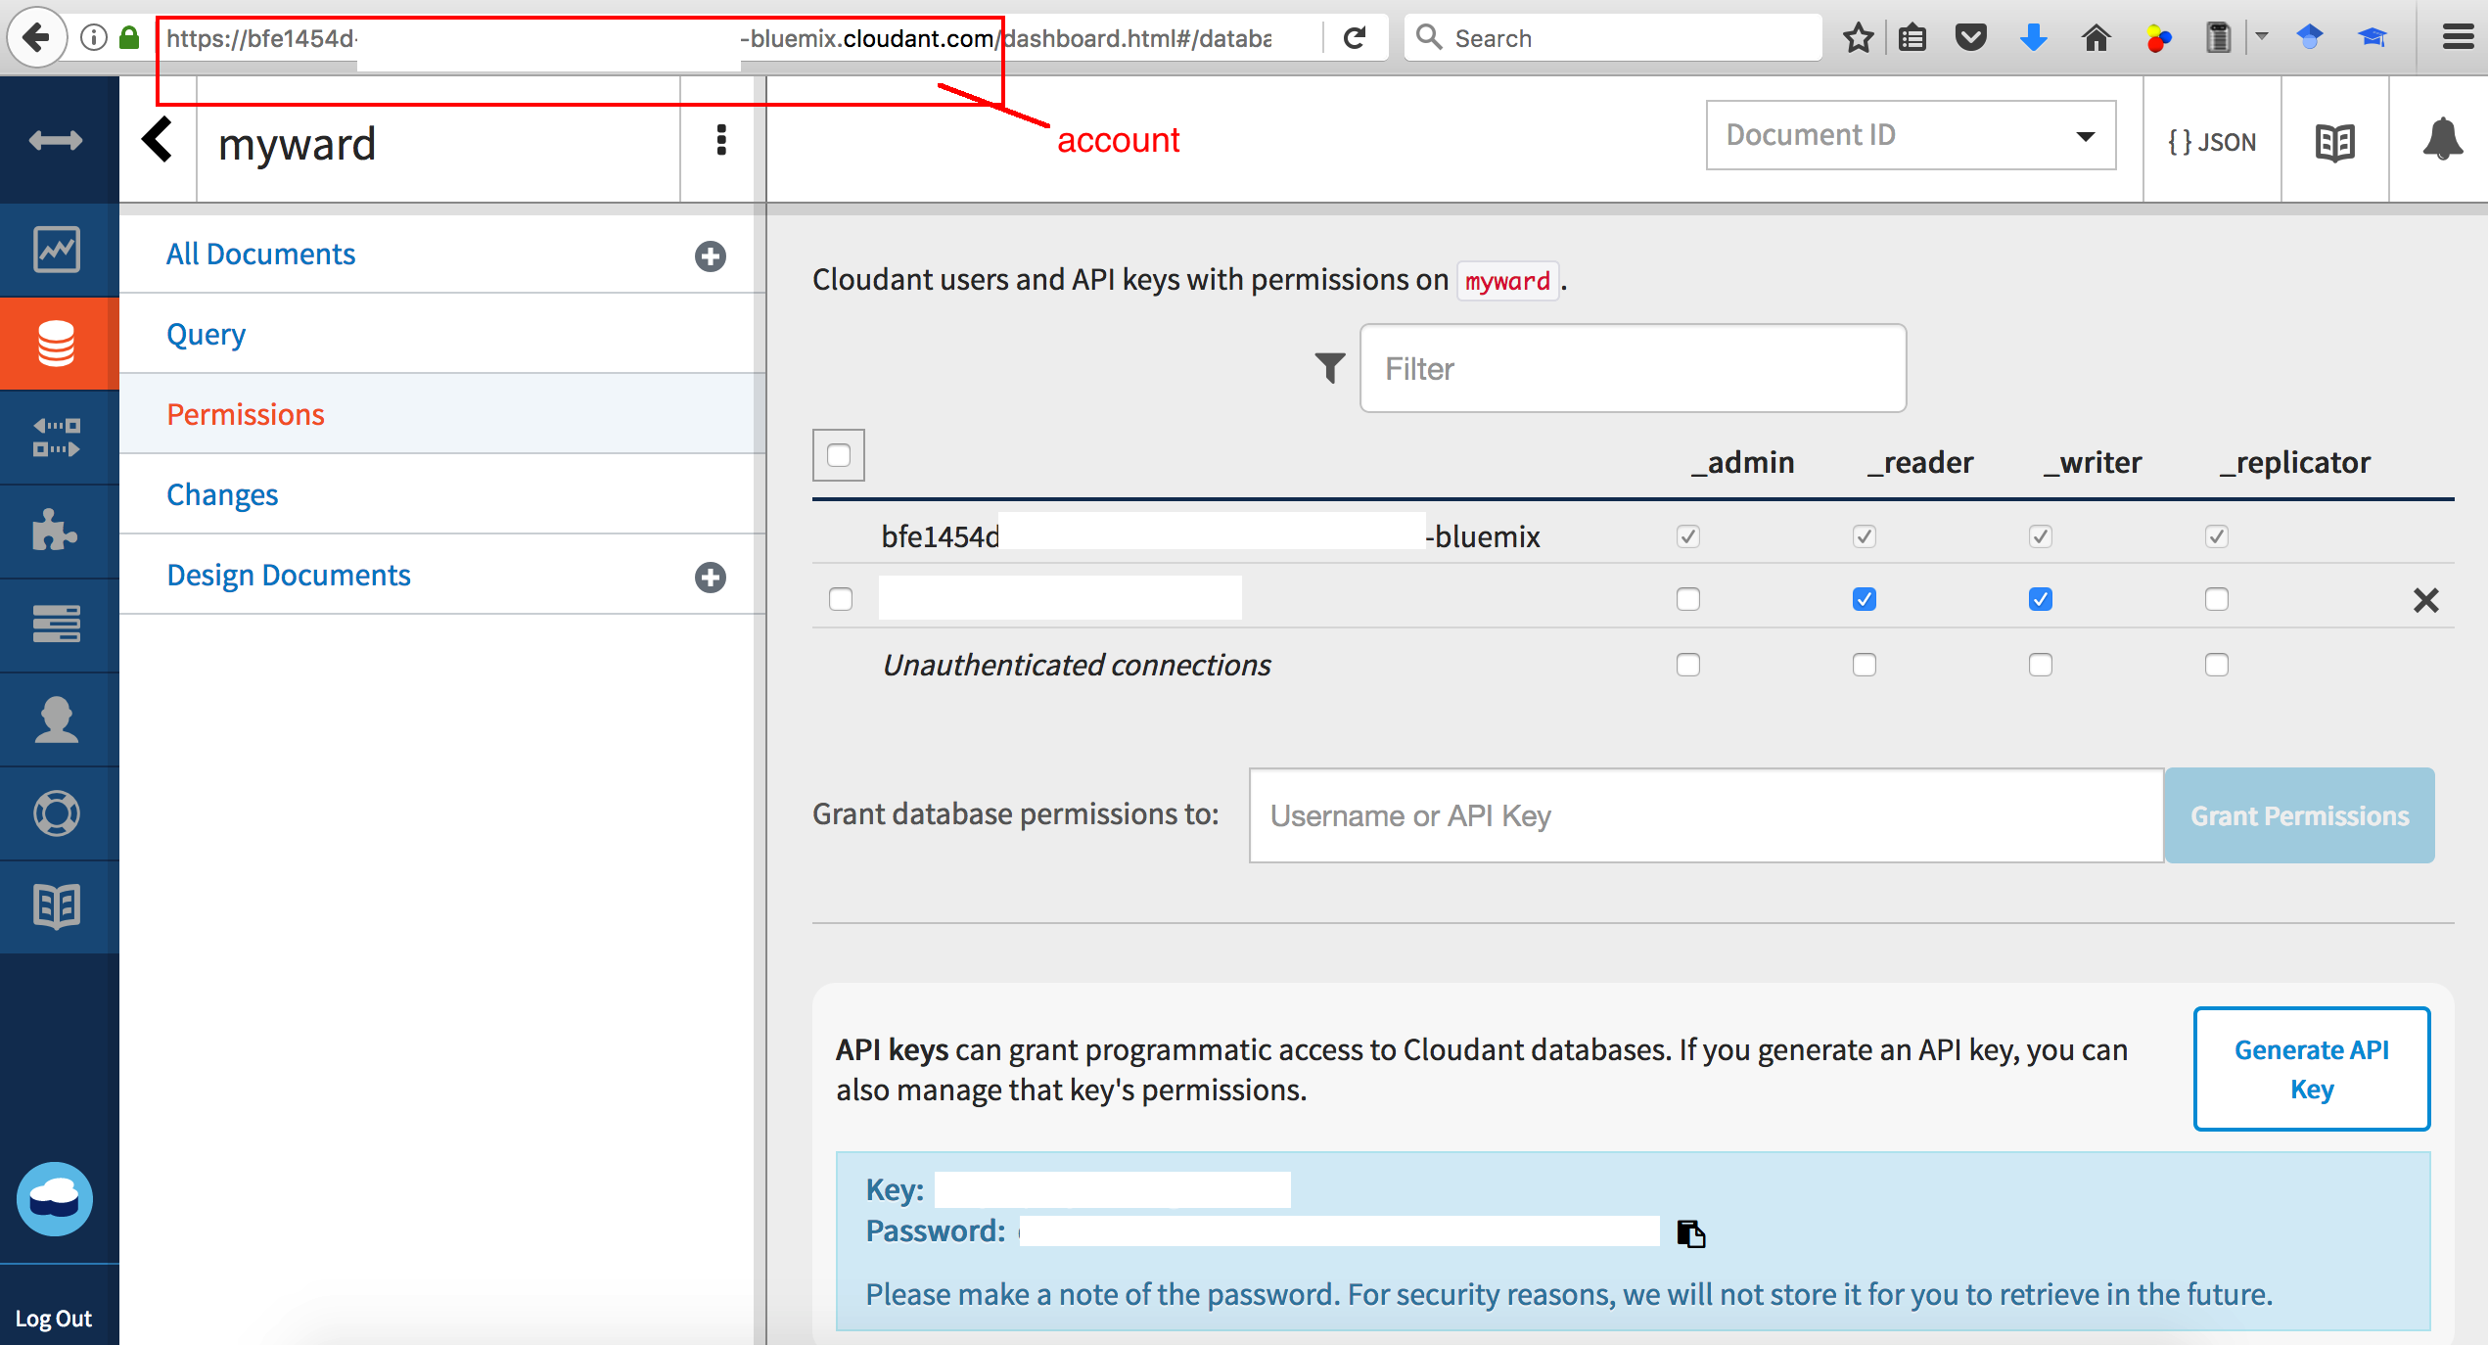
Task: Open the myward three-dot options menu
Action: point(721,140)
